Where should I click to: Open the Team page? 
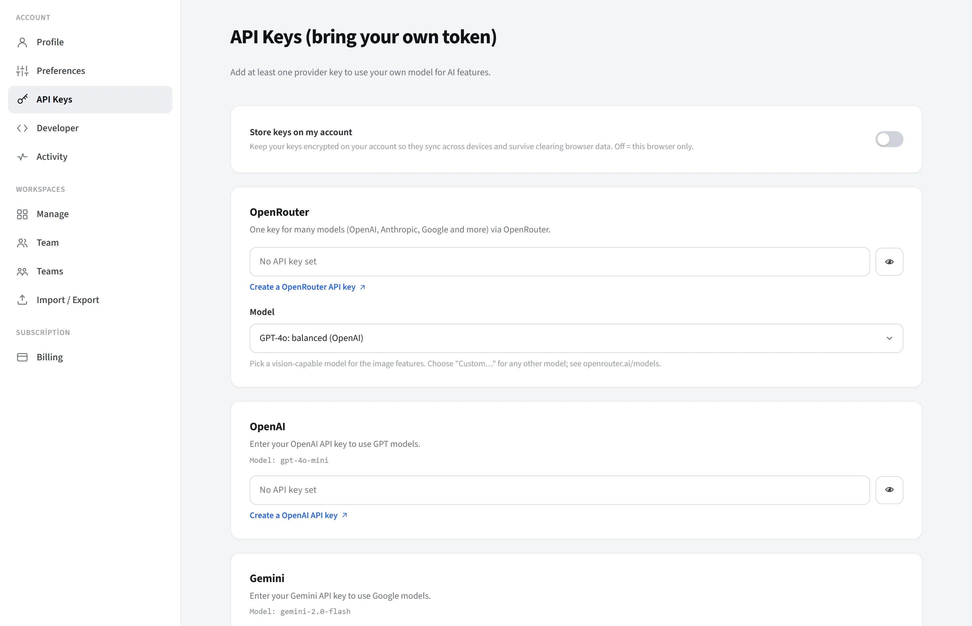[90, 243]
